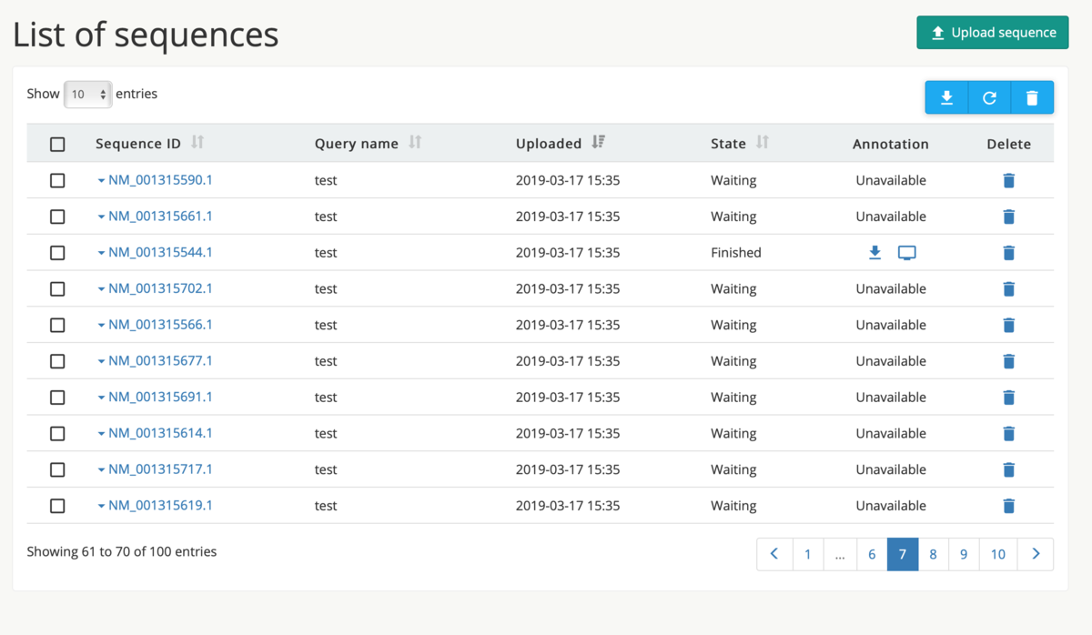Select the checkbox for NM_001315717.1
Screen dimensions: 1092x635
[57, 469]
